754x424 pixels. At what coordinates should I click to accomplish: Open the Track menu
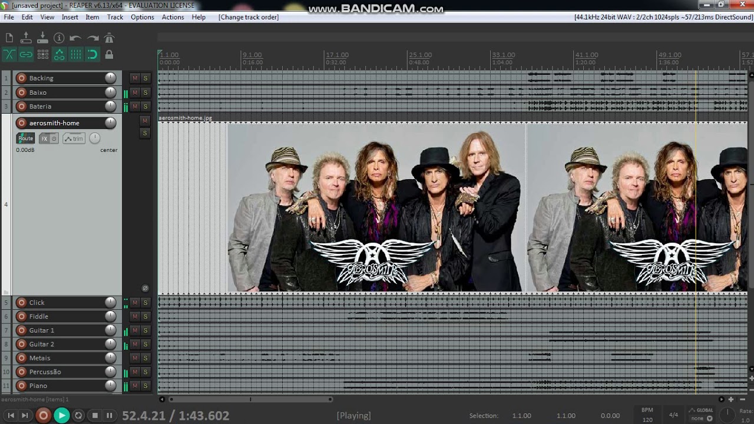(x=115, y=17)
